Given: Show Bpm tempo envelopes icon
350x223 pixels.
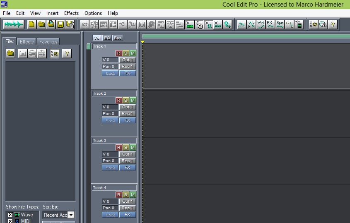Looking at the screenshot, I should [x=280, y=24].
